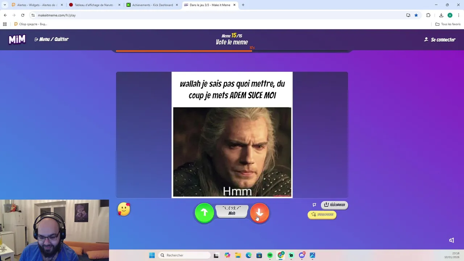The width and height of the screenshot is (464, 261).
Task: Downvote the meme with the red arrow
Action: click(x=260, y=213)
